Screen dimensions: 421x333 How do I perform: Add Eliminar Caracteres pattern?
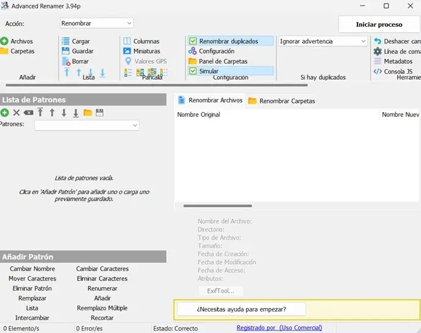tap(103, 279)
